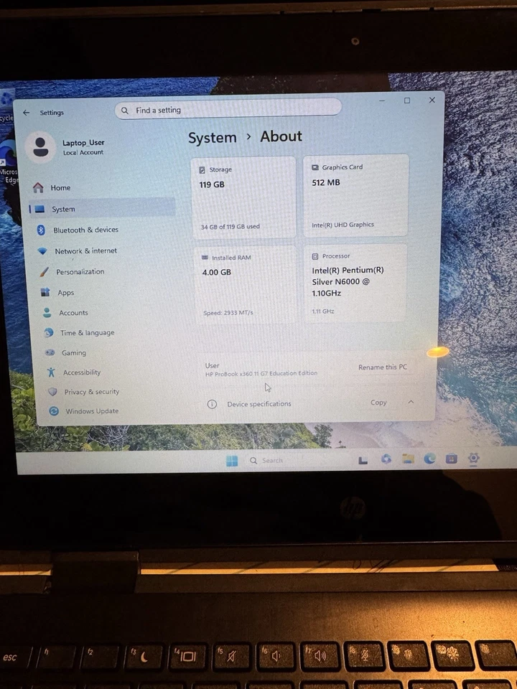Open Microsoft Store from the taskbar

(x=451, y=459)
